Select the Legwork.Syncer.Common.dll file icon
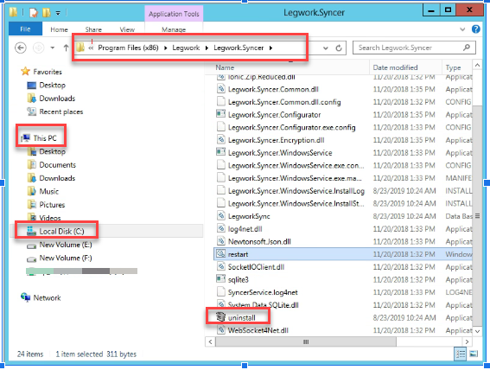This screenshot has width=490, height=370. tap(220, 88)
